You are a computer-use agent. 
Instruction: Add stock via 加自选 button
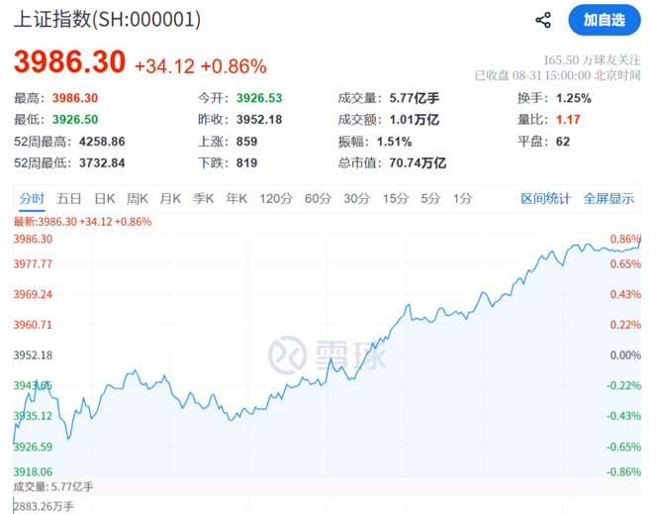pos(604,20)
